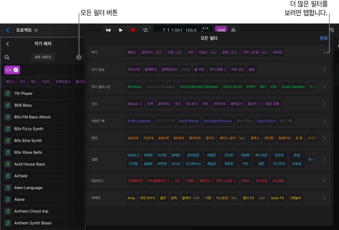Image resolution: width=339 pixels, height=230 pixels.
Task: Open the 릴리즈 dropdown filter
Action: (x=254, y=104)
